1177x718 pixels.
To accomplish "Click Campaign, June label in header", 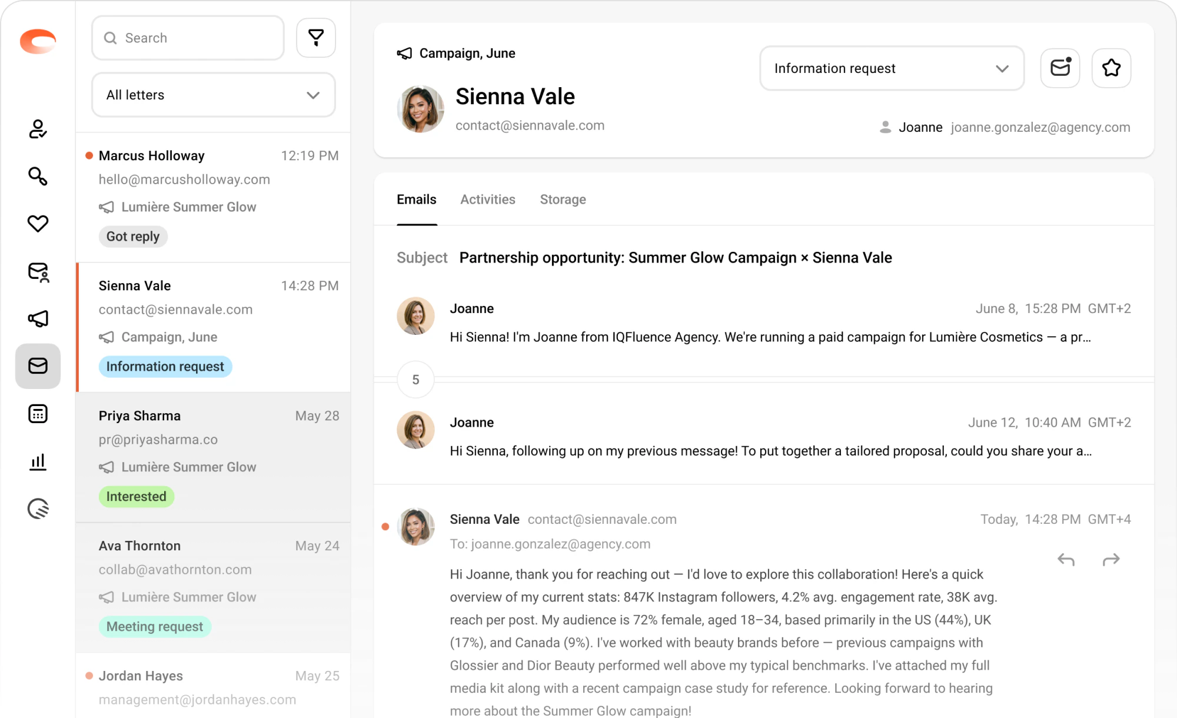I will pyautogui.click(x=467, y=54).
